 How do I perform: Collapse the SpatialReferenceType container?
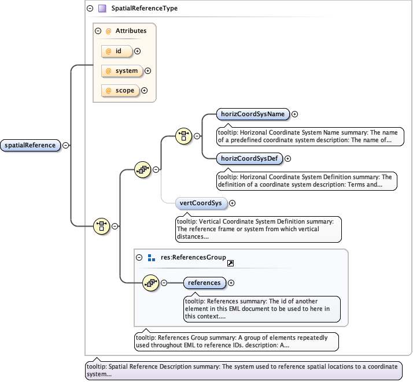point(89,9)
